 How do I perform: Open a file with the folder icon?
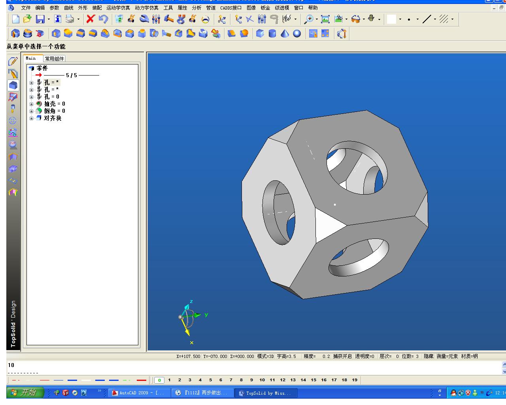27,19
